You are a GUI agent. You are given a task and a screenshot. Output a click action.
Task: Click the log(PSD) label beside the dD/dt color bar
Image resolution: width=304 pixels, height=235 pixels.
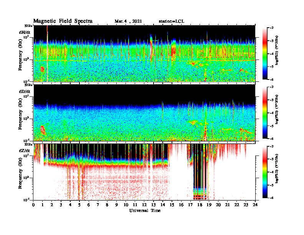(277, 109)
